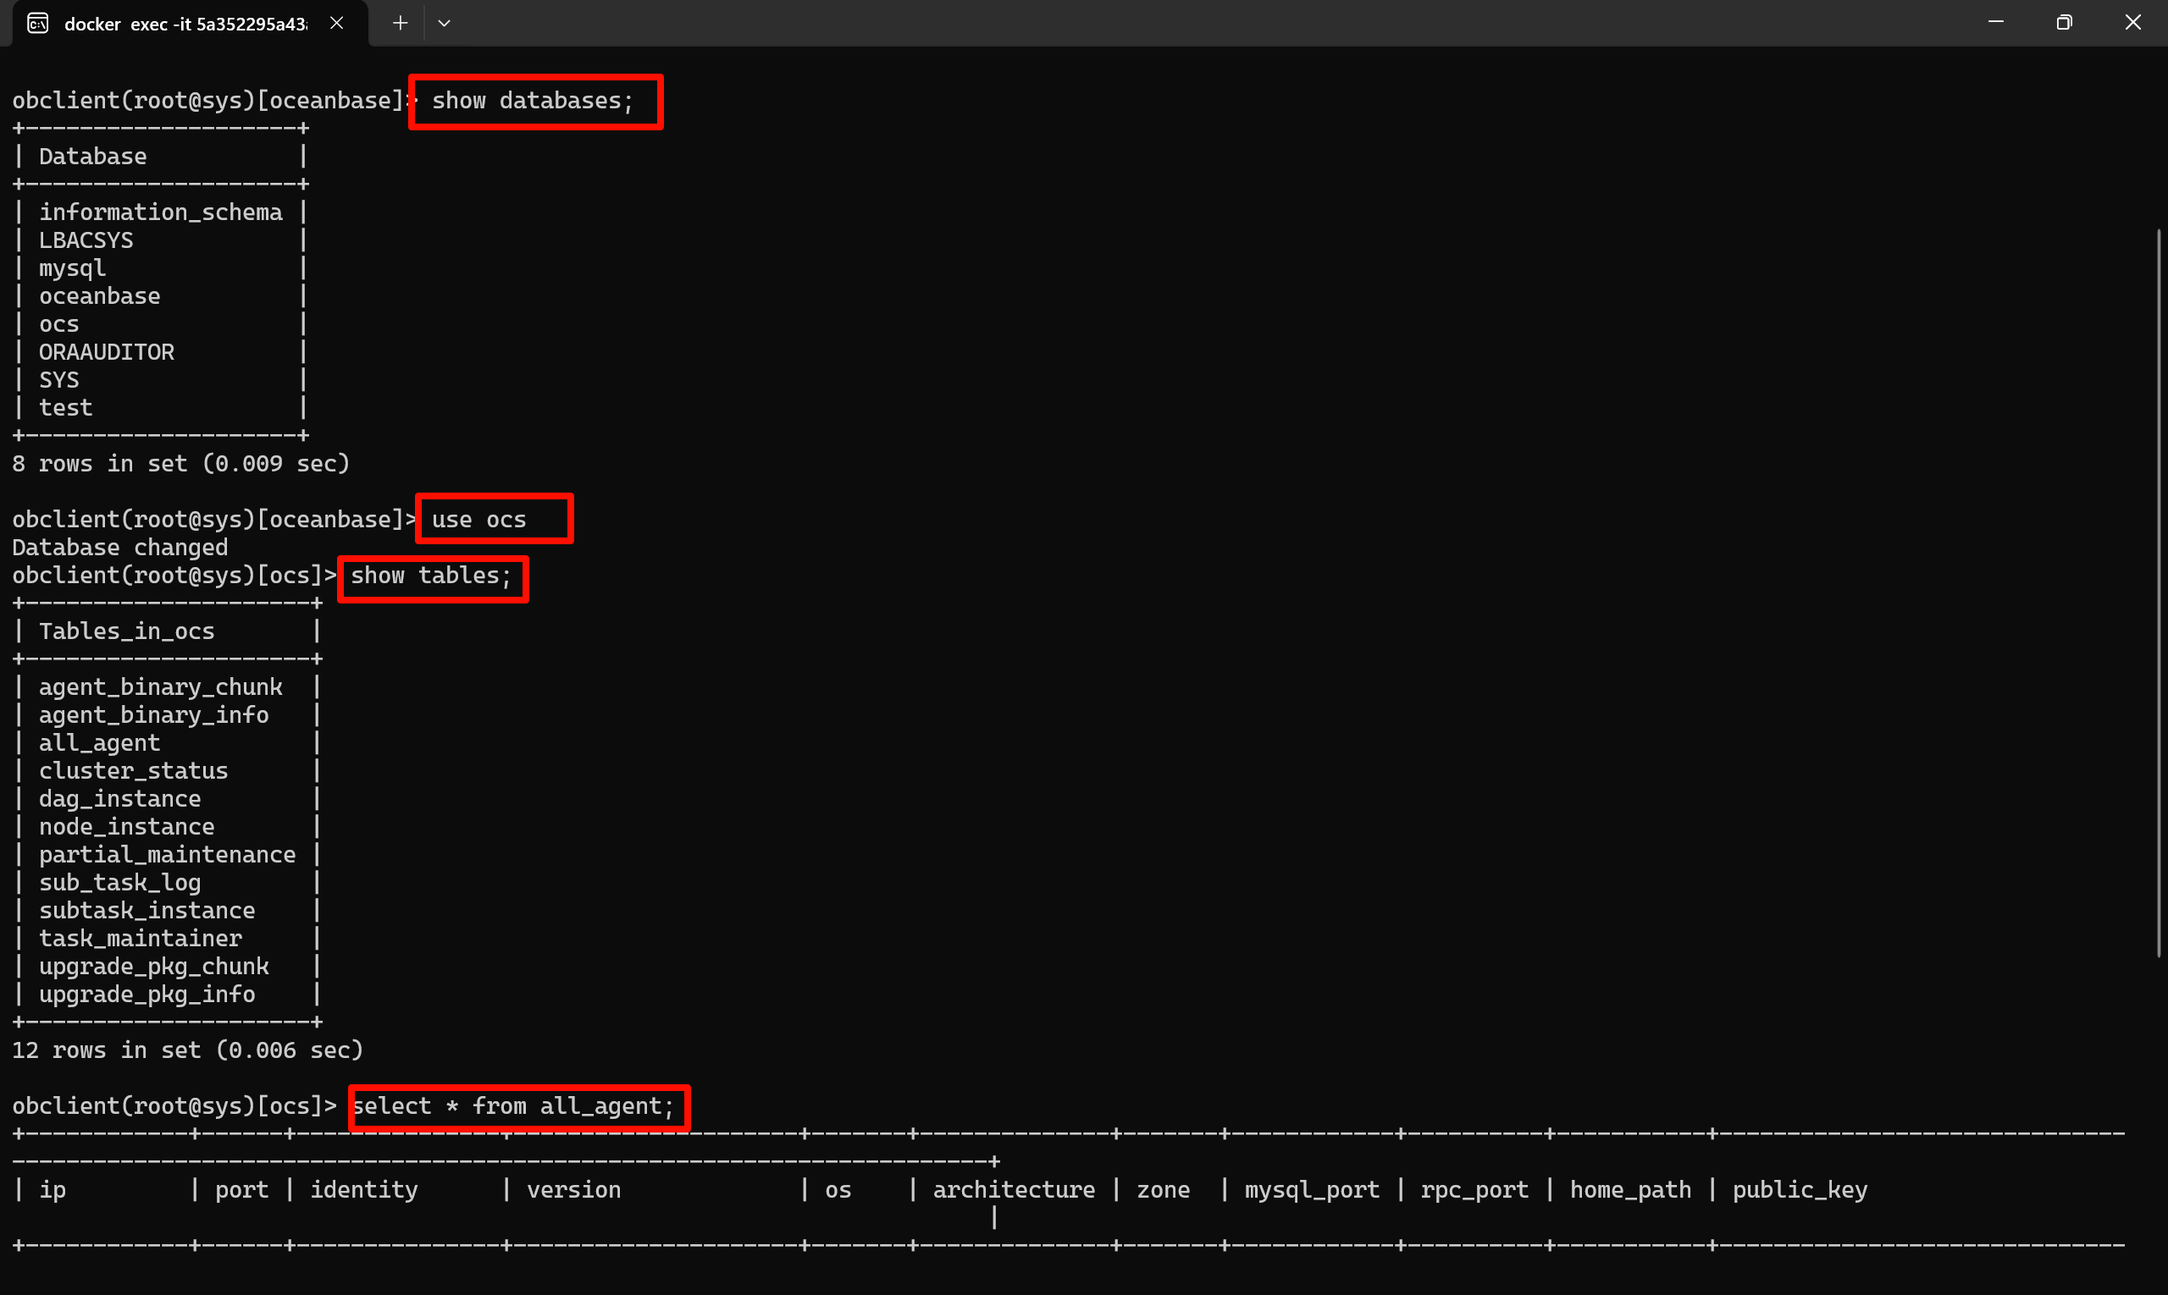Click the 'architecture' column header
The width and height of the screenshot is (2168, 1295).
(1014, 1190)
